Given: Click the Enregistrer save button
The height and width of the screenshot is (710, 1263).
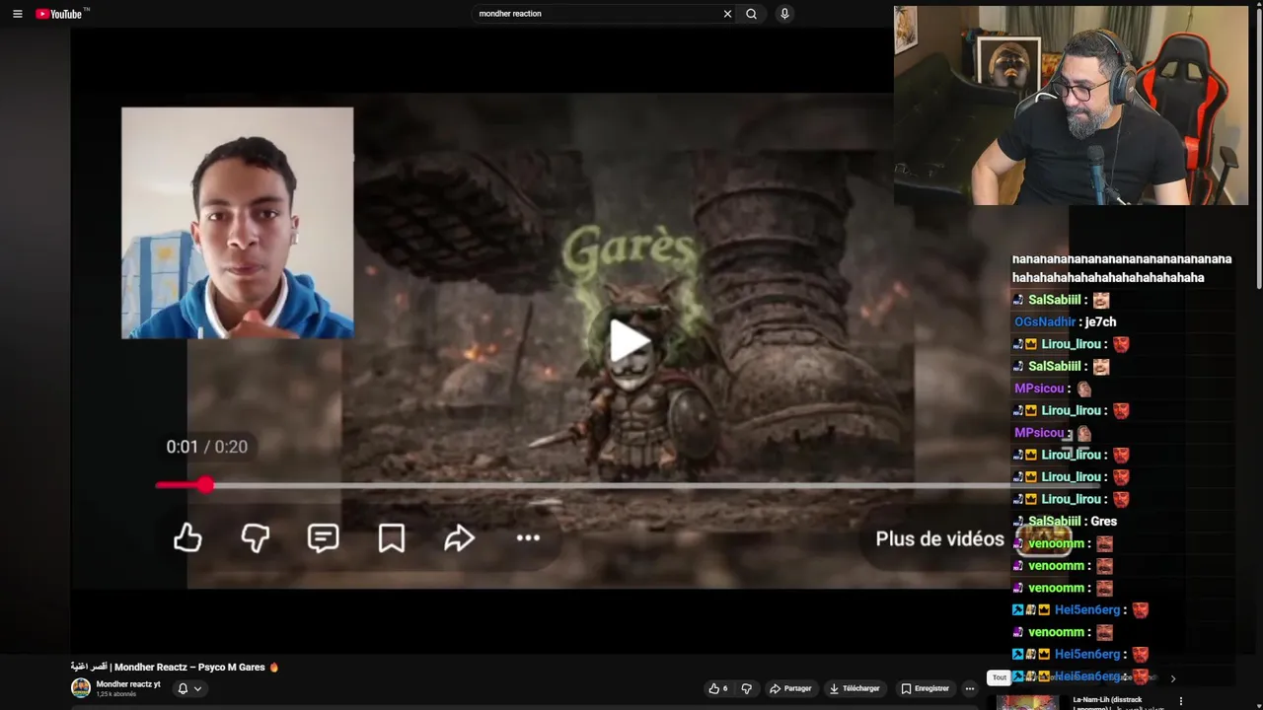Looking at the screenshot, I should point(925,688).
